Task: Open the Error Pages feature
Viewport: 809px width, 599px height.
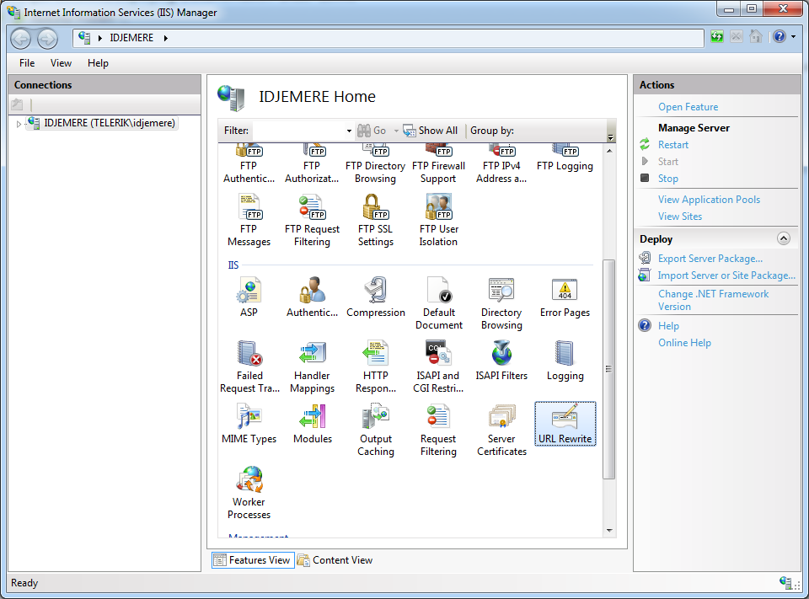Action: (565, 297)
